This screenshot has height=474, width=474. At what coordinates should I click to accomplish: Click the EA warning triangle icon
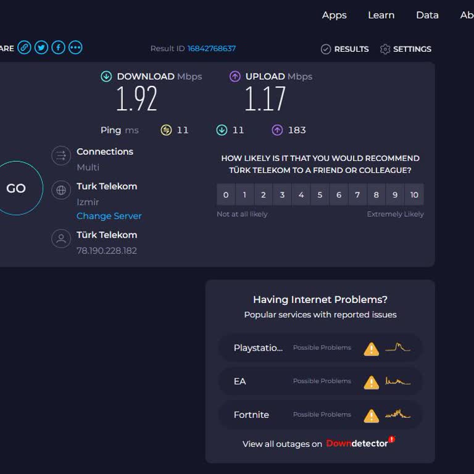point(371,382)
